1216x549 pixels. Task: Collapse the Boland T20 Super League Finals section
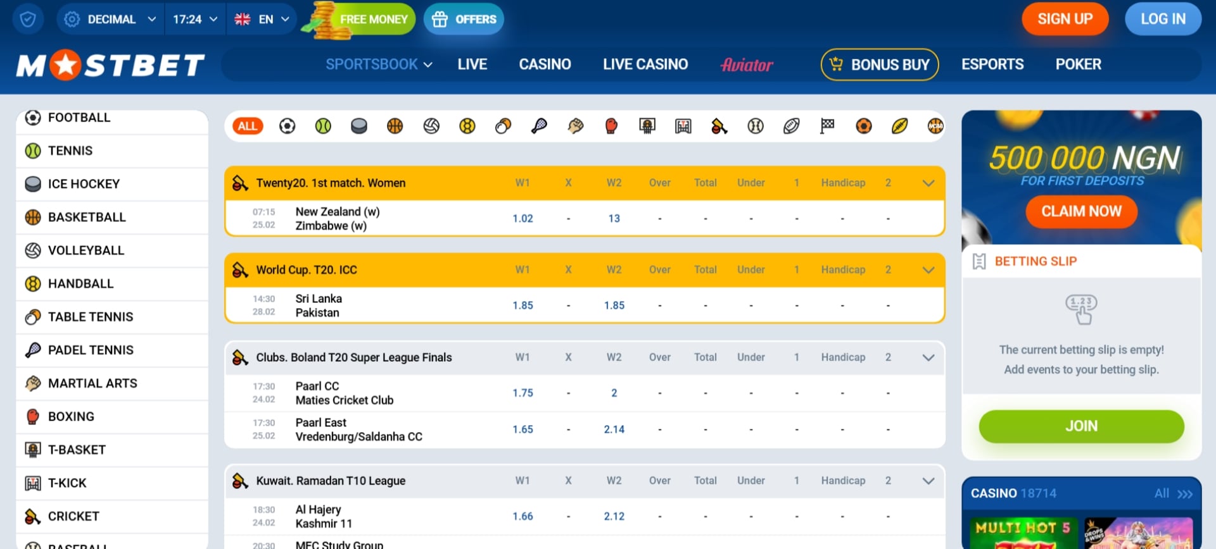928,357
